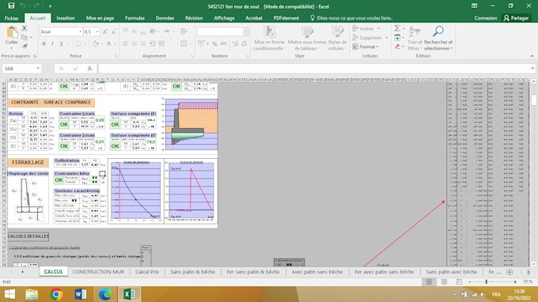Select the Avec patin sans bêche sheet tab
The width and height of the screenshot is (538, 302).
click(x=317, y=272)
